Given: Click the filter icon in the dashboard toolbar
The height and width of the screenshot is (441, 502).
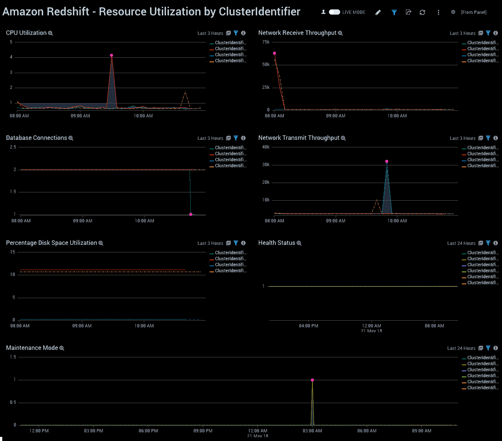Looking at the screenshot, I should point(394,12).
